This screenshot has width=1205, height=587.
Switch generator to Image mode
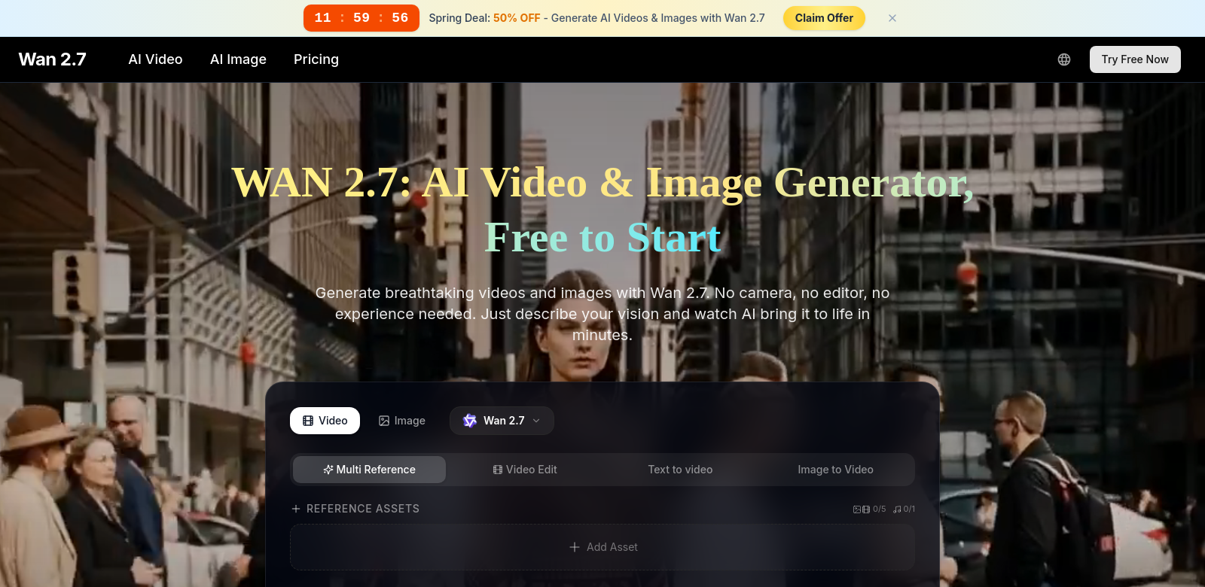(x=402, y=421)
